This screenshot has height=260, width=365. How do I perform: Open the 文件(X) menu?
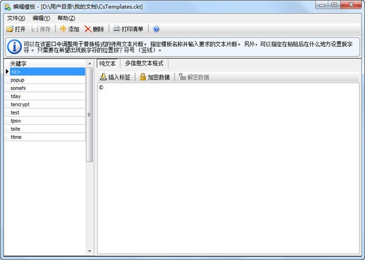tap(16, 18)
